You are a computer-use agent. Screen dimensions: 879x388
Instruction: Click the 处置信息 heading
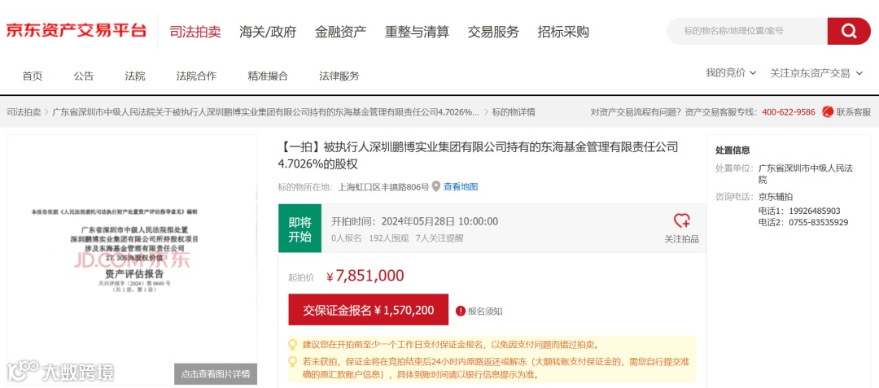[x=732, y=150]
